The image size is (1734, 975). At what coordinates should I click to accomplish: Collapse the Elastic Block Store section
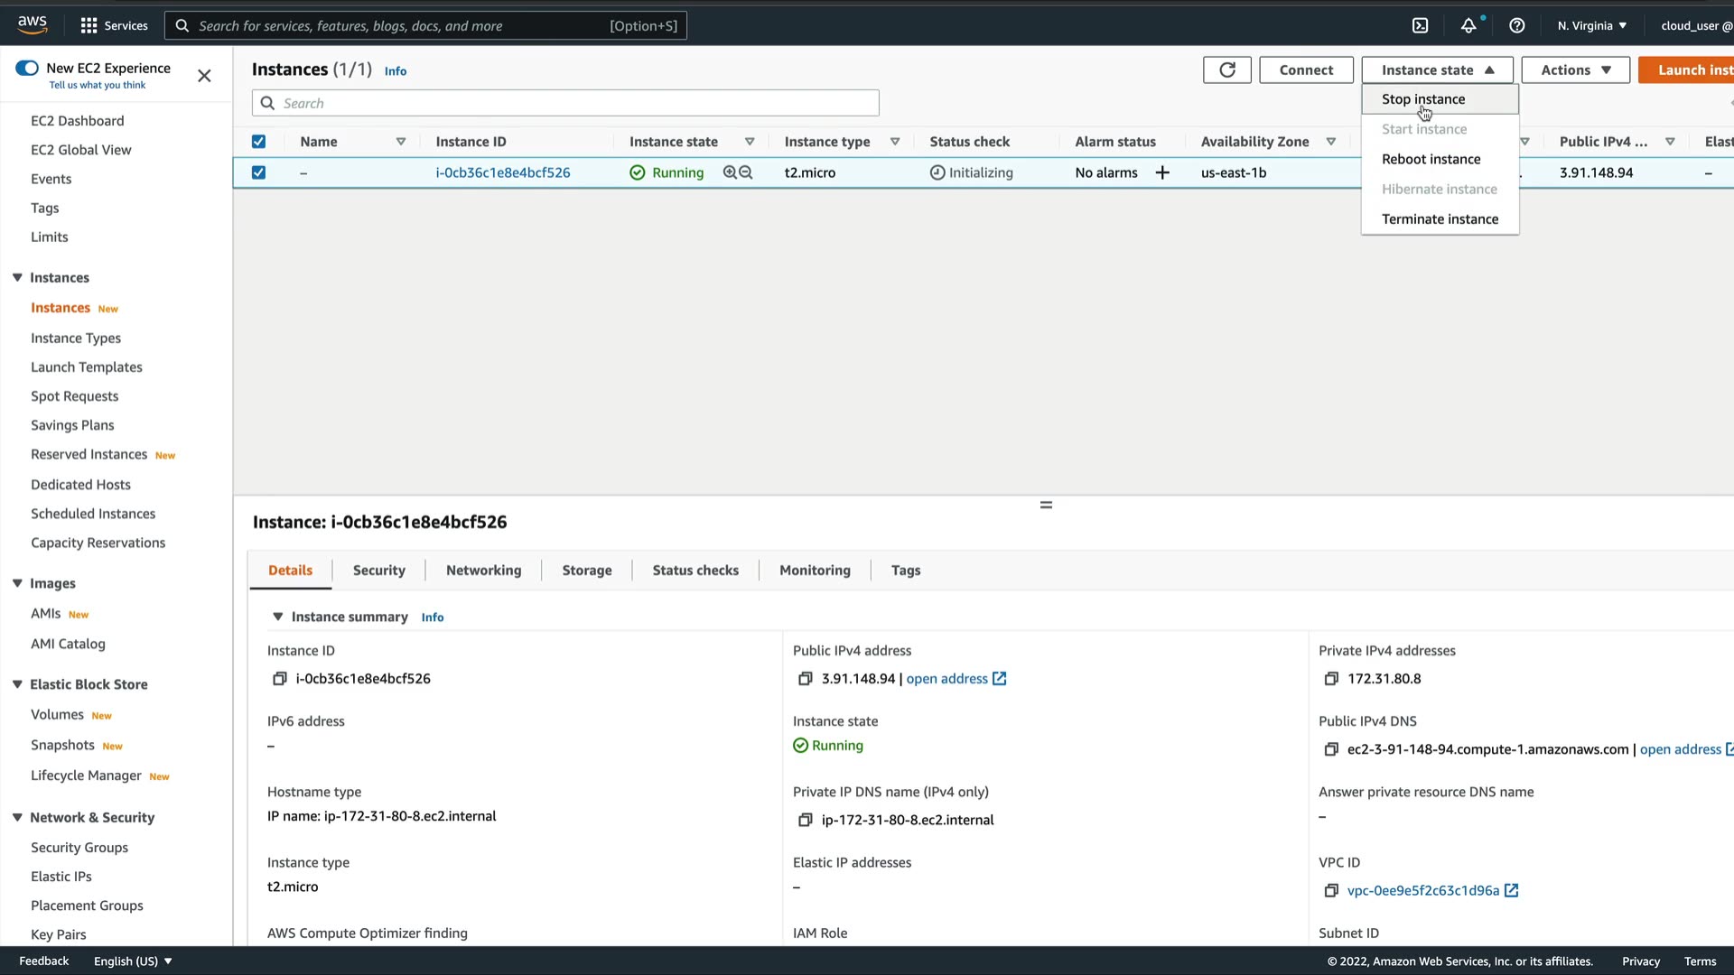pyautogui.click(x=17, y=684)
